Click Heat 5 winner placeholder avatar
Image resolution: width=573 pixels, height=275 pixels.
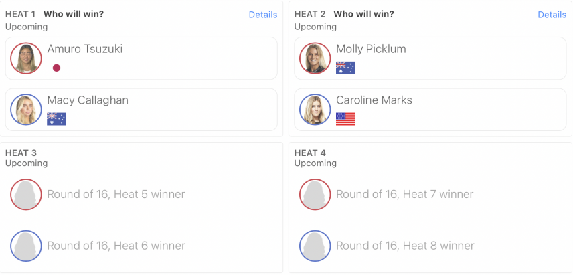click(x=26, y=194)
